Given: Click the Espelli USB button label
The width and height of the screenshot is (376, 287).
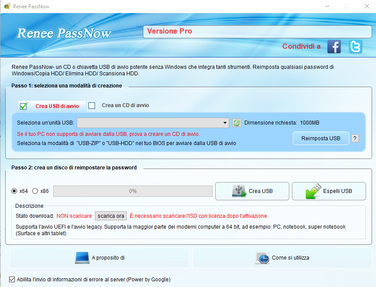Looking at the screenshot, I should click(x=337, y=191).
